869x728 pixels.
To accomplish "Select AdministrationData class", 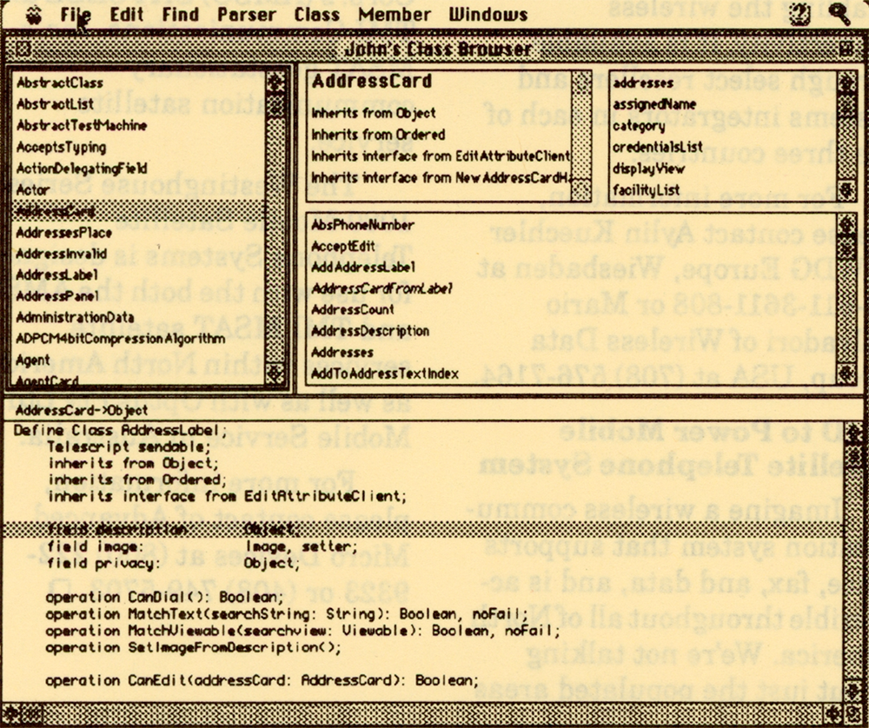I will click(75, 317).
